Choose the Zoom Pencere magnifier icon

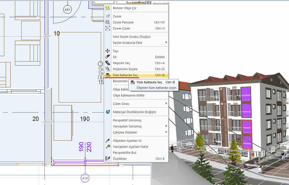tap(108, 22)
